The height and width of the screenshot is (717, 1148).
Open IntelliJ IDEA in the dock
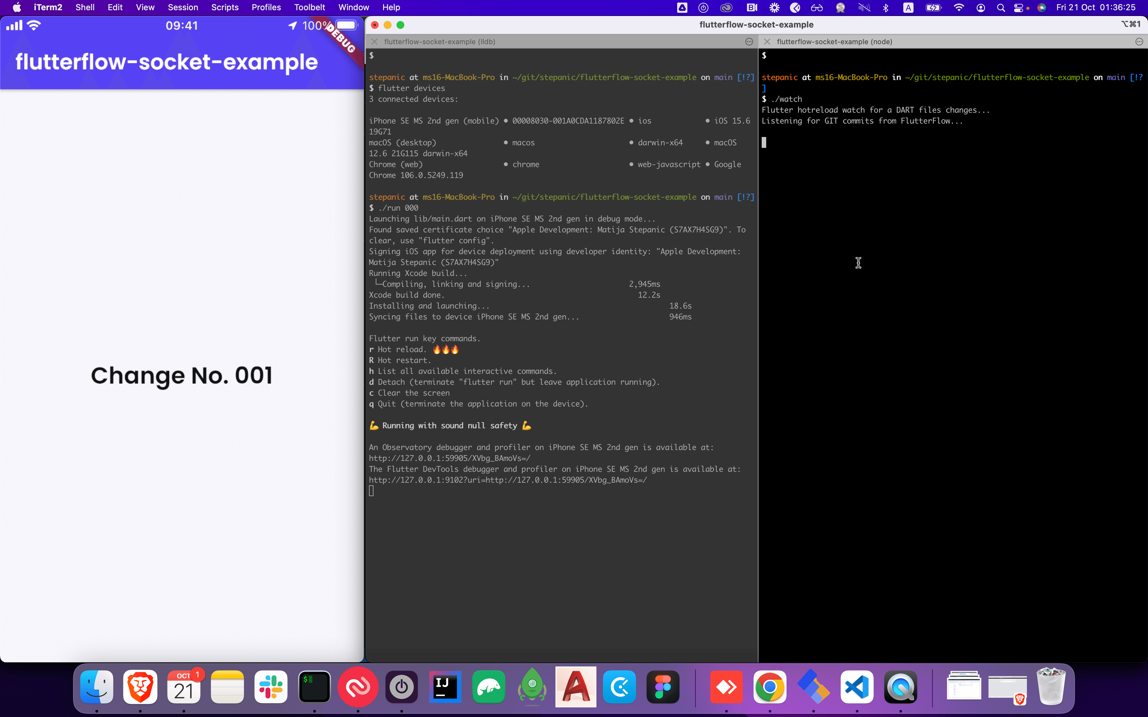point(445,687)
